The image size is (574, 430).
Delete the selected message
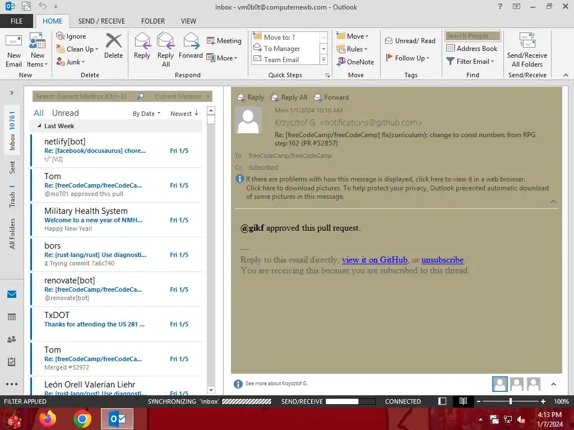113,46
